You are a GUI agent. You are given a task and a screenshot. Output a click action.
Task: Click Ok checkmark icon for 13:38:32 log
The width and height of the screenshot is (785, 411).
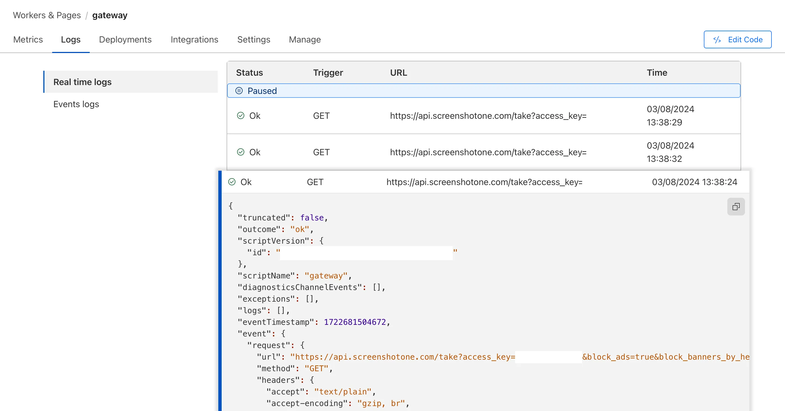240,152
